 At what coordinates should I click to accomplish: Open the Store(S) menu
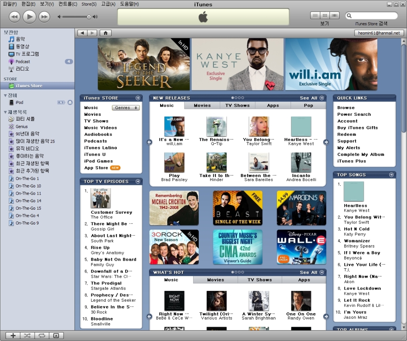[89, 4]
